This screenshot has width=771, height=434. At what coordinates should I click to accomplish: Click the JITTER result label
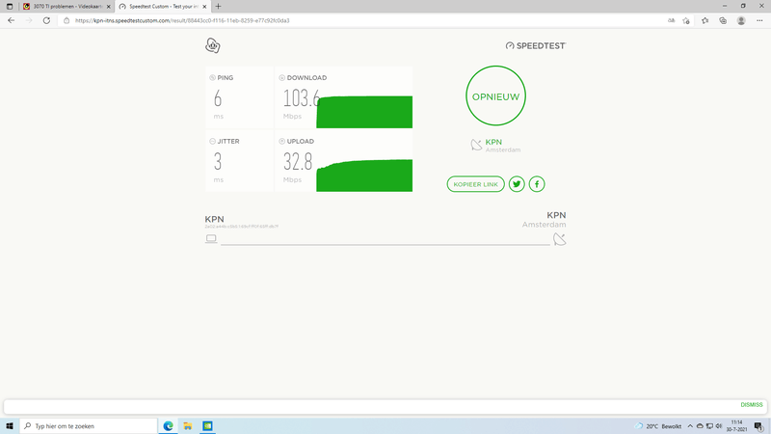tap(228, 141)
